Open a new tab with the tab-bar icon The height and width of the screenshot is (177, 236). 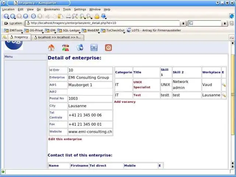tap(4, 37)
